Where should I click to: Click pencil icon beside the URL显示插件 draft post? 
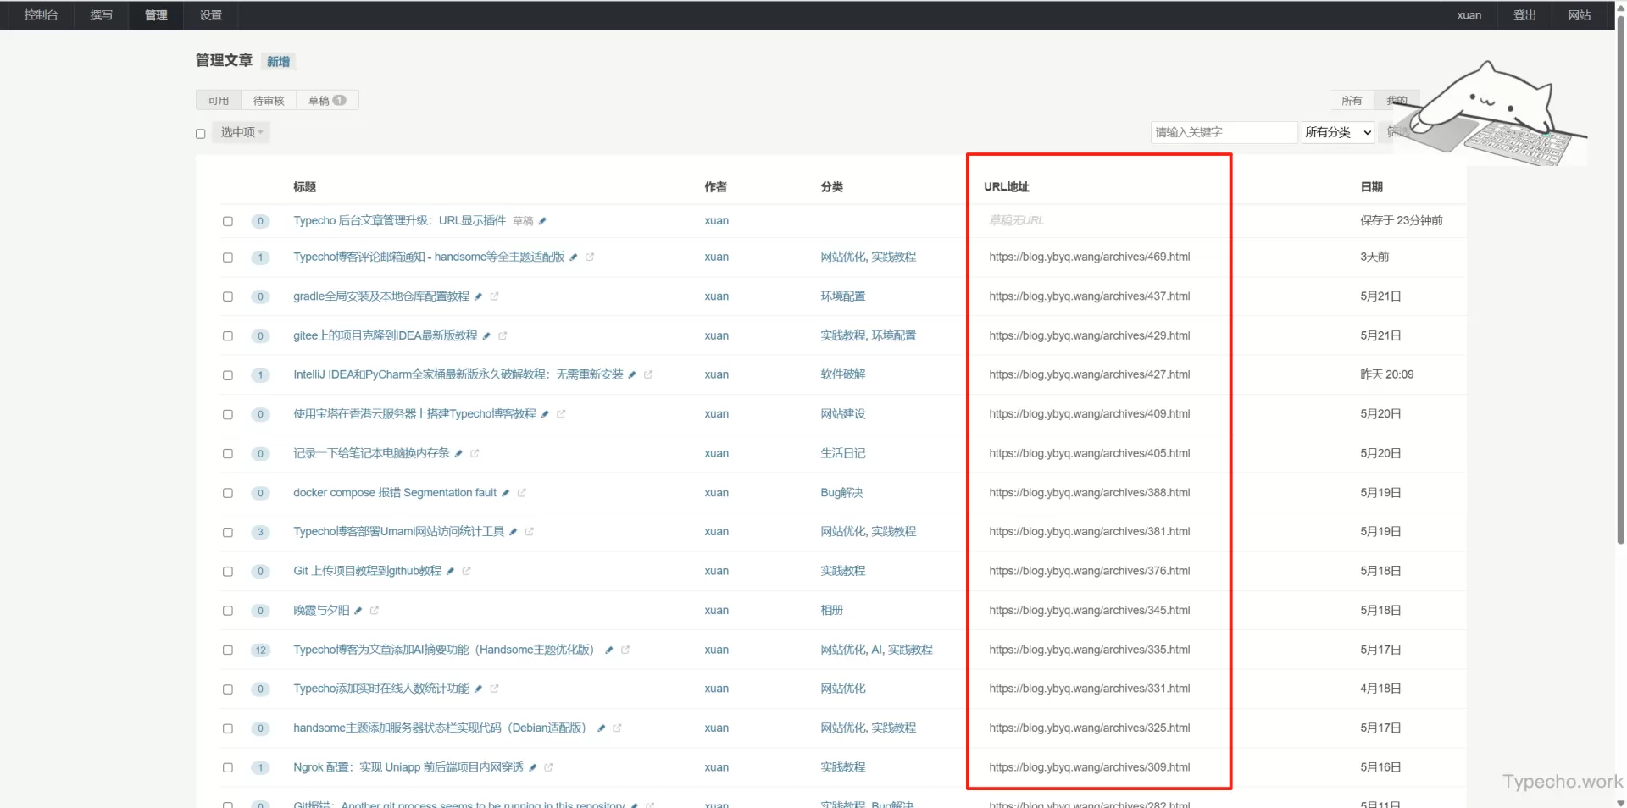pyautogui.click(x=542, y=221)
